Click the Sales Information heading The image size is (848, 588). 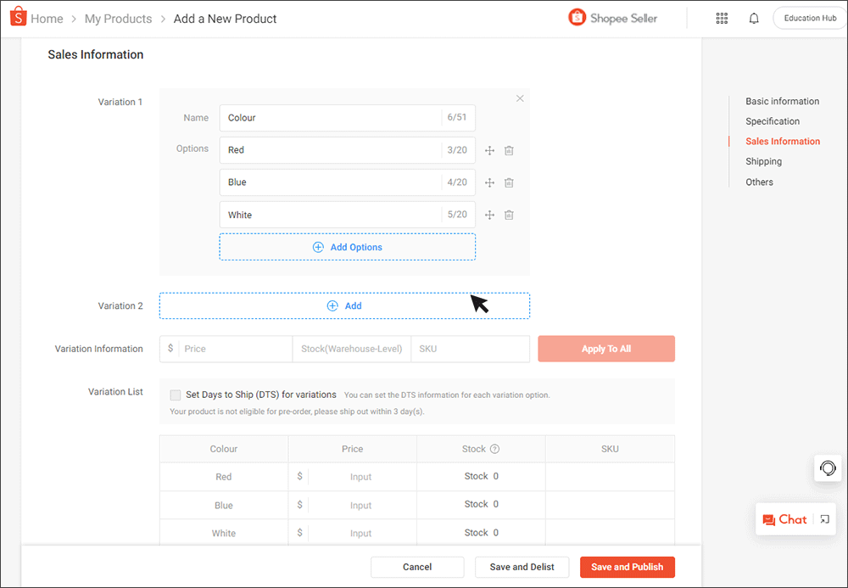click(95, 54)
